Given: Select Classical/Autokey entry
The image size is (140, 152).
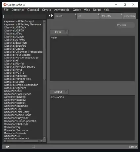Looking at the screenshot, I should (x=14, y=40).
